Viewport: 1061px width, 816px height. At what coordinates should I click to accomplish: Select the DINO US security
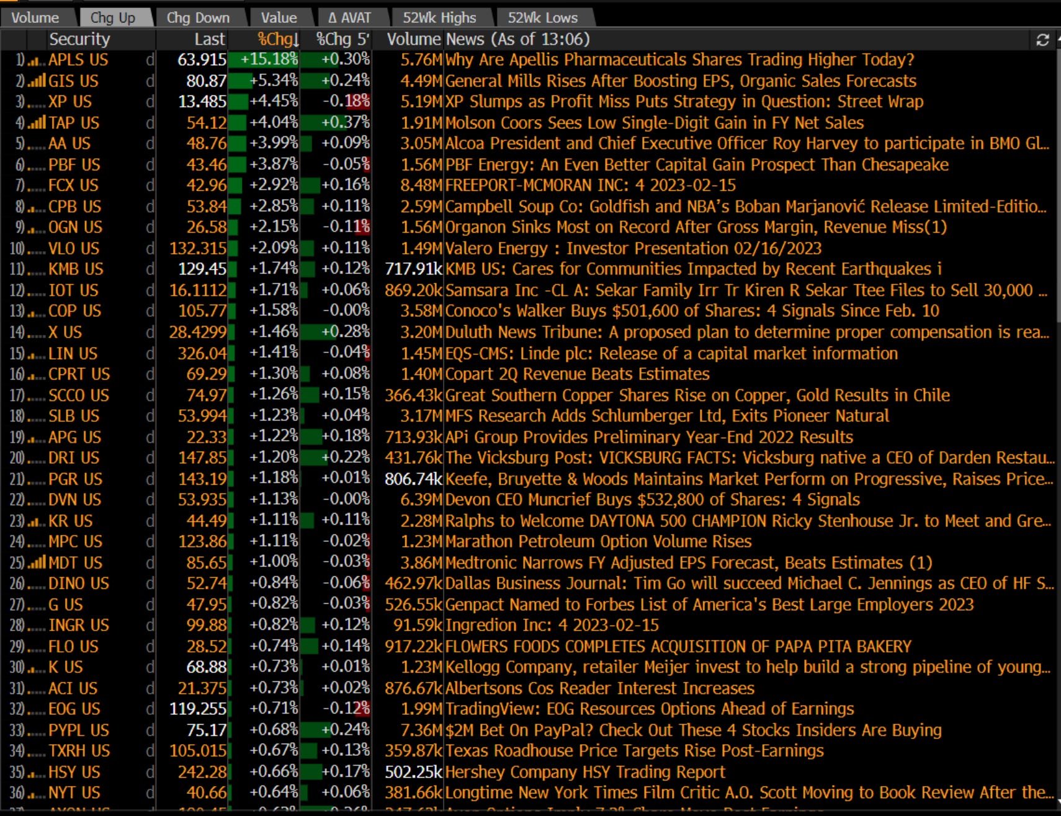click(x=79, y=583)
